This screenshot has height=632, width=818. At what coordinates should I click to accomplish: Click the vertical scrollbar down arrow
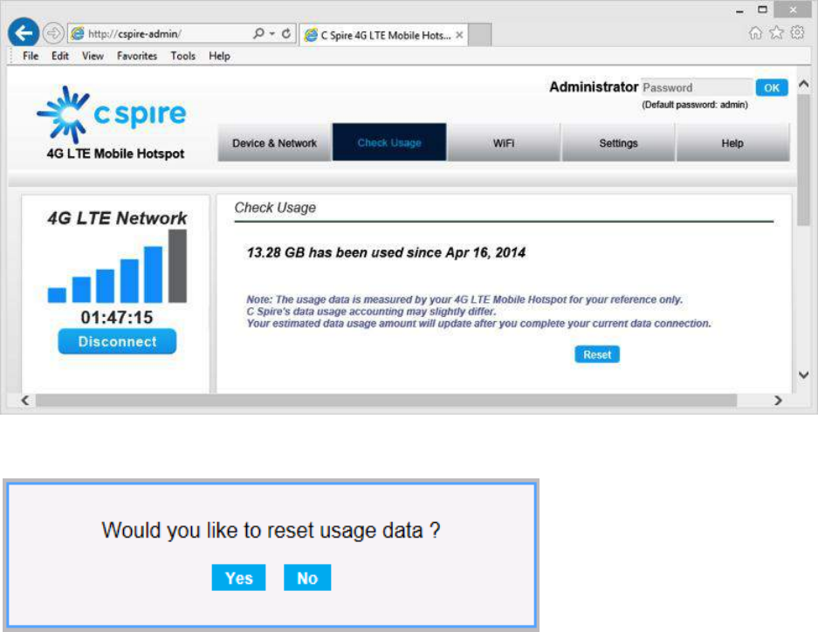click(804, 375)
